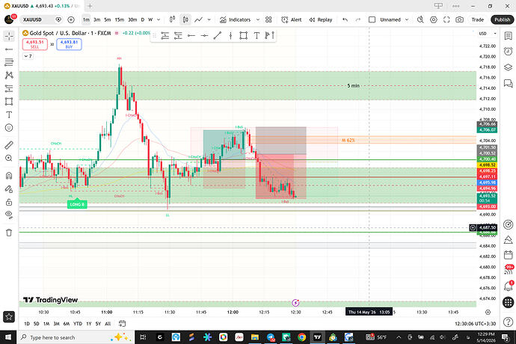
Task: Select the ruler measure tool
Action: pos(9,145)
